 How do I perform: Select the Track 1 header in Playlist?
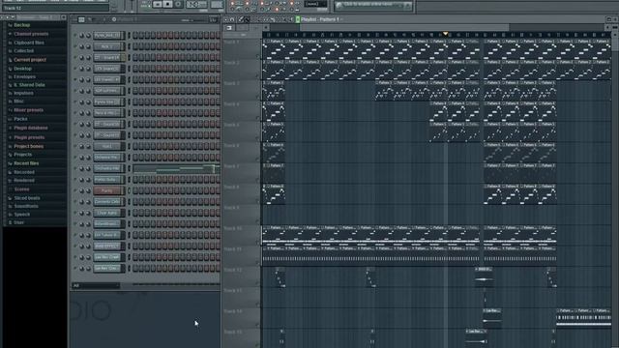tap(241, 49)
